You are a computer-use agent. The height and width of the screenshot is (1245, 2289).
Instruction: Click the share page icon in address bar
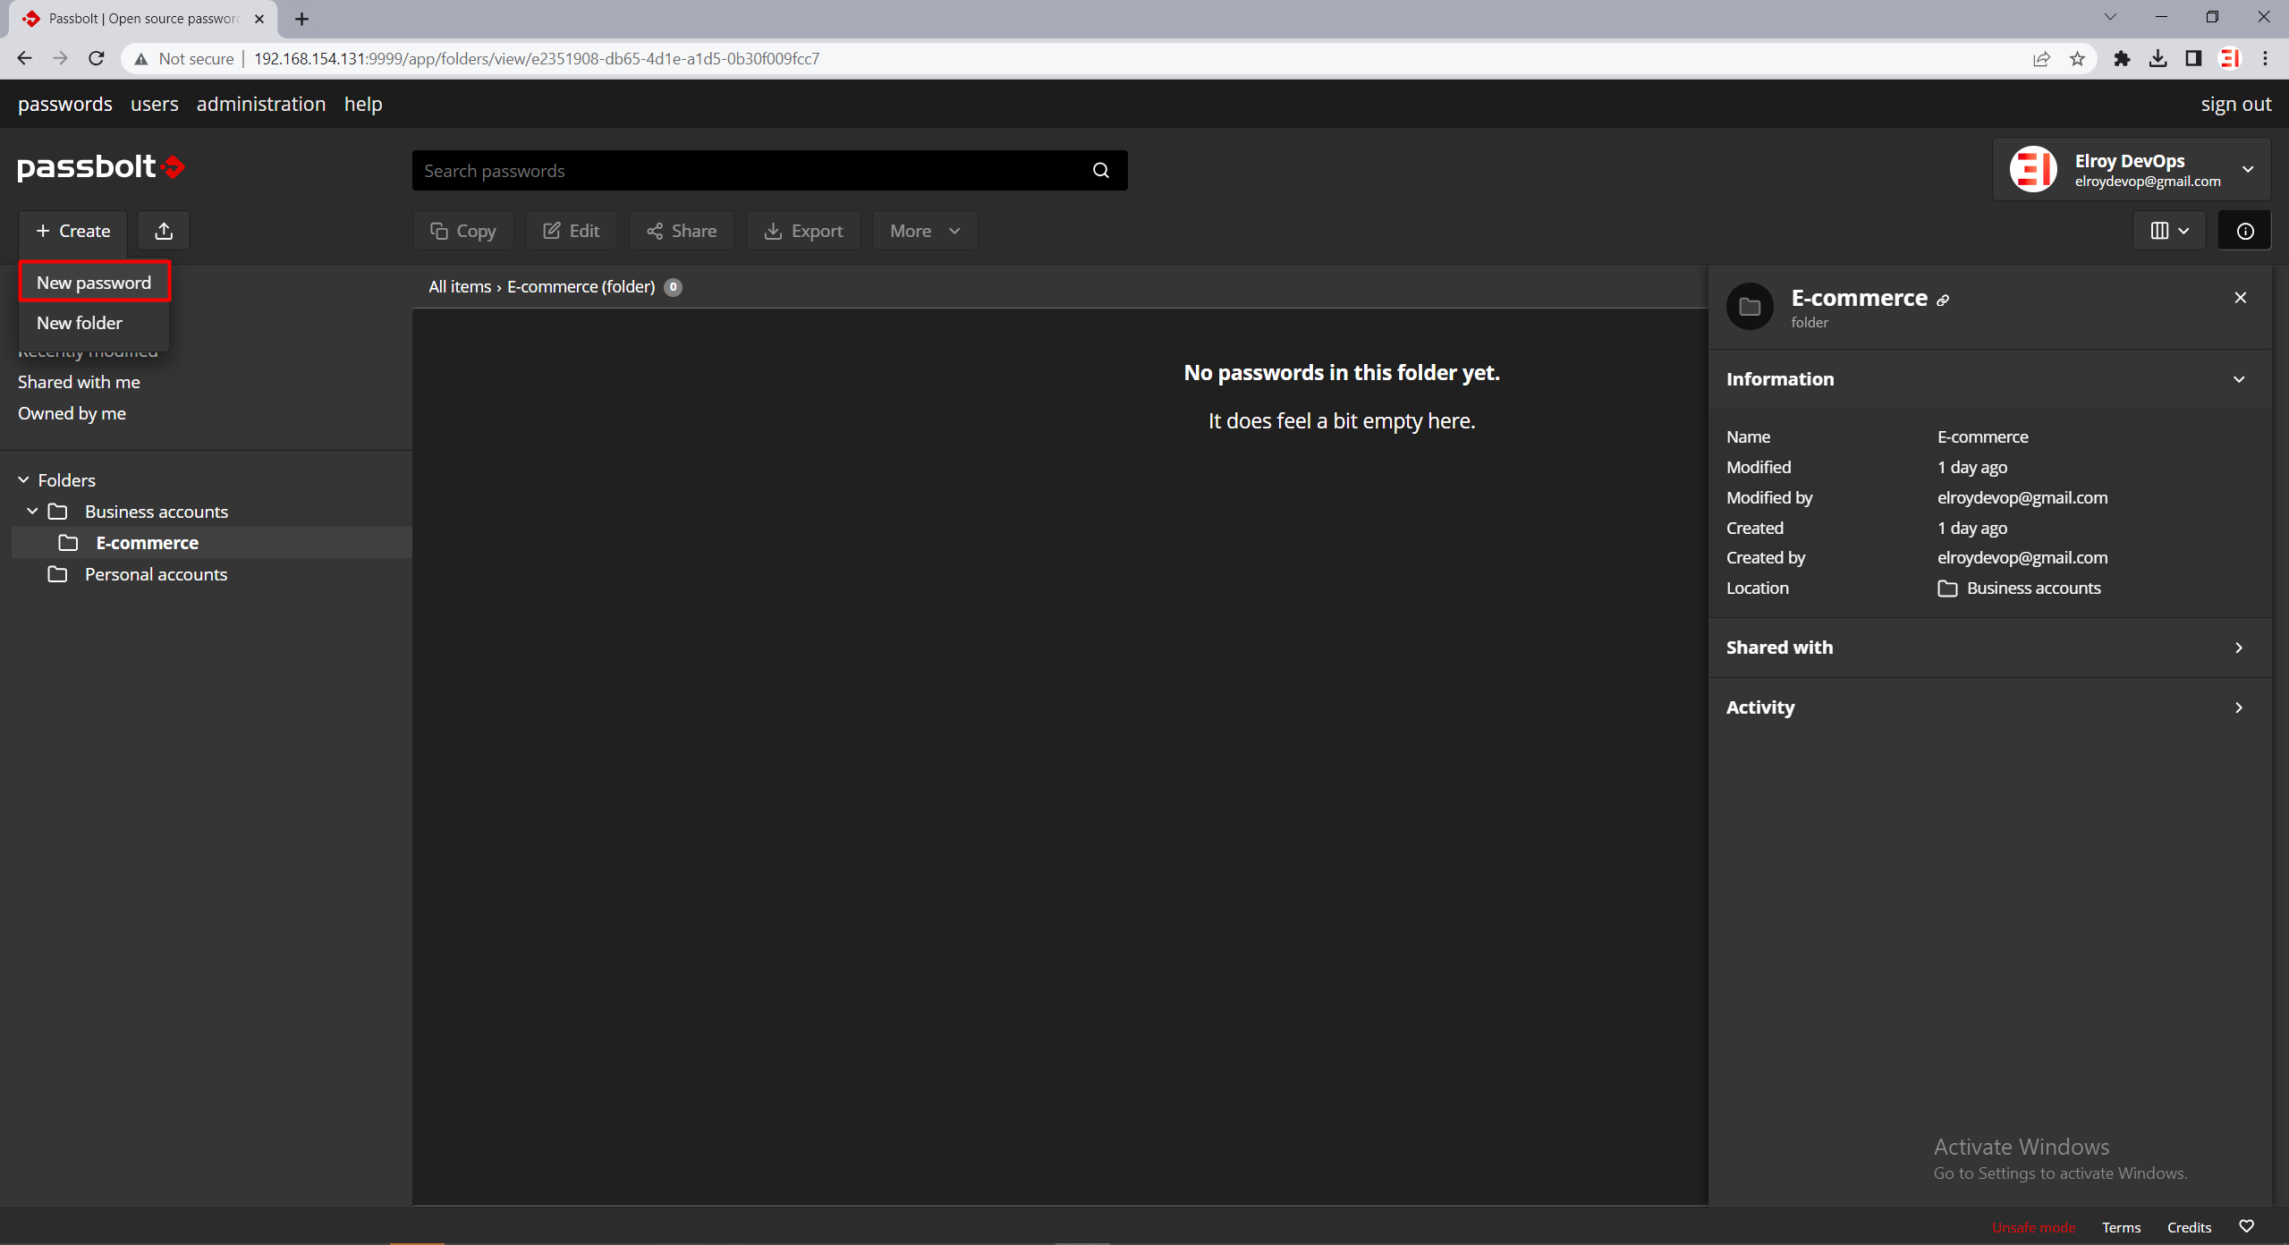[2041, 58]
